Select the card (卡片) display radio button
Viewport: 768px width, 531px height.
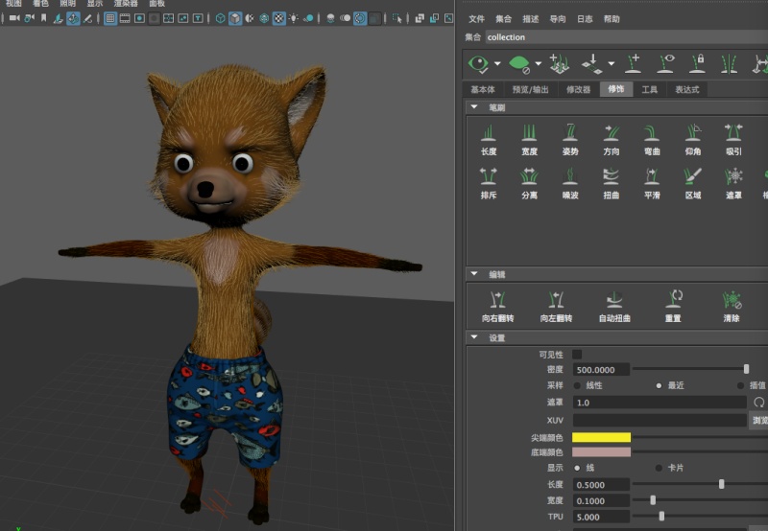659,468
